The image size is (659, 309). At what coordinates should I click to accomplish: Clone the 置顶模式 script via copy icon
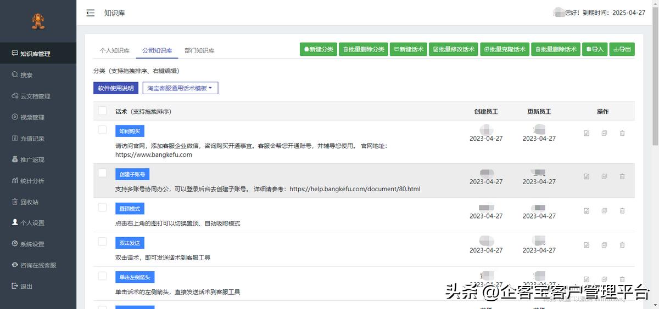tap(604, 211)
